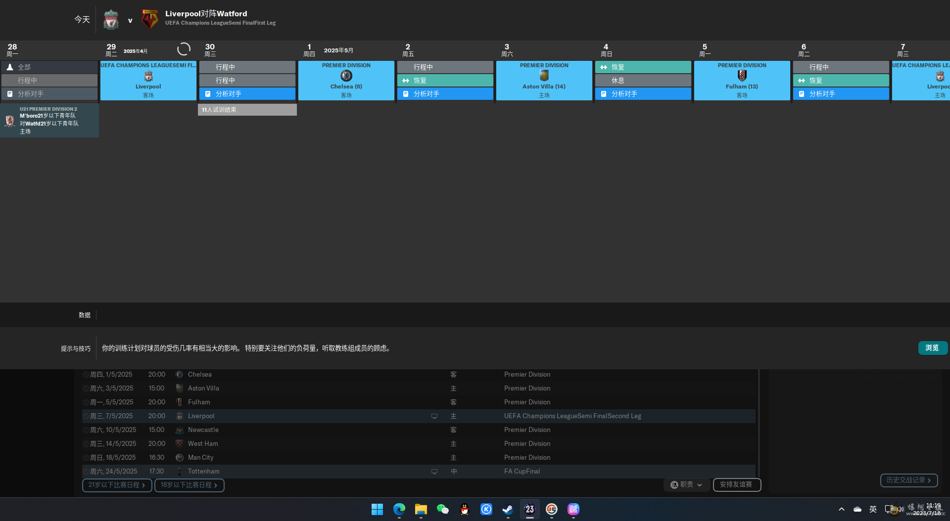950x521 pixels.
Task: Click the 安排友谊赛 button
Action: (736, 485)
